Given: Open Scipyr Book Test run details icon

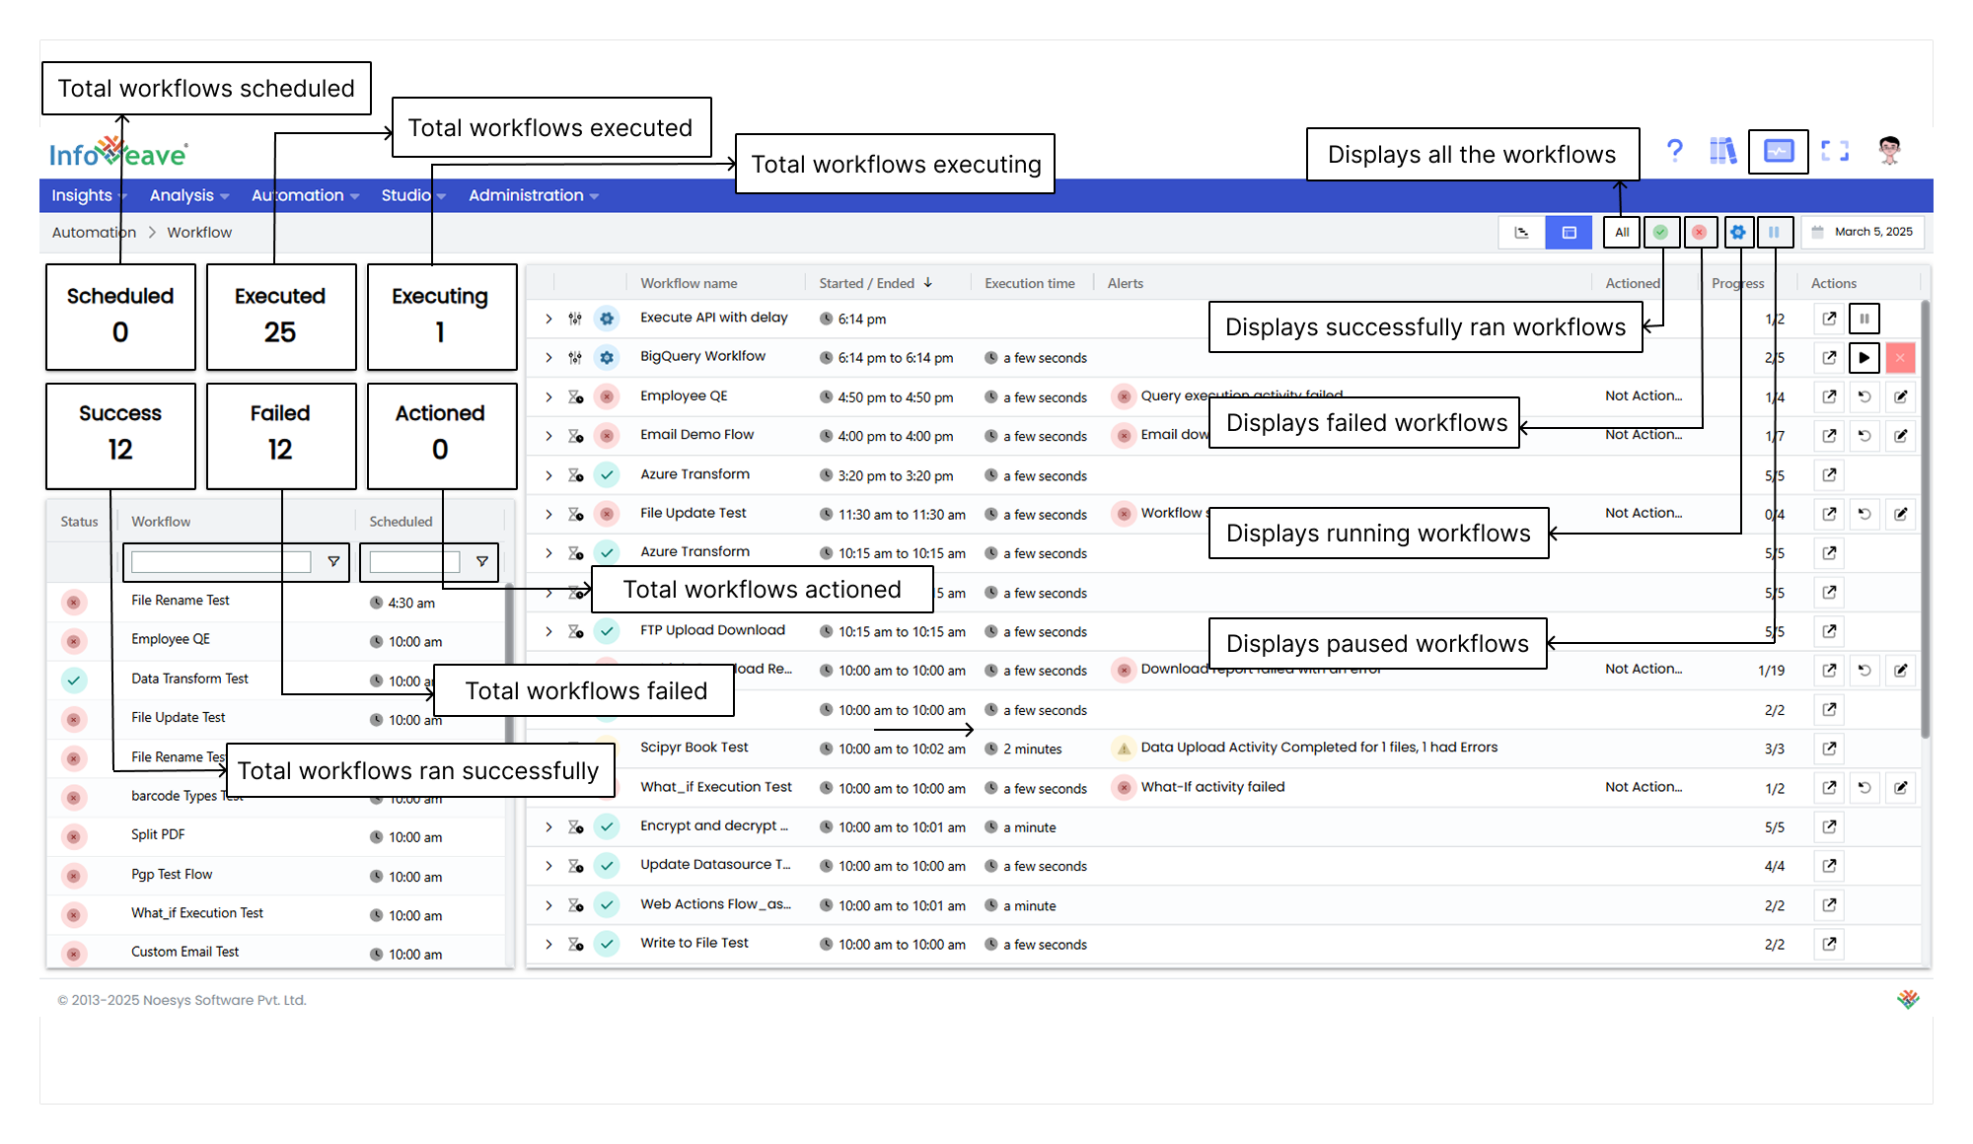Looking at the screenshot, I should pyautogui.click(x=1829, y=749).
